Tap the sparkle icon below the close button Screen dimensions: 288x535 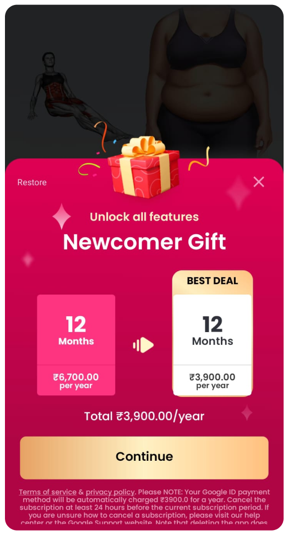[x=238, y=193]
